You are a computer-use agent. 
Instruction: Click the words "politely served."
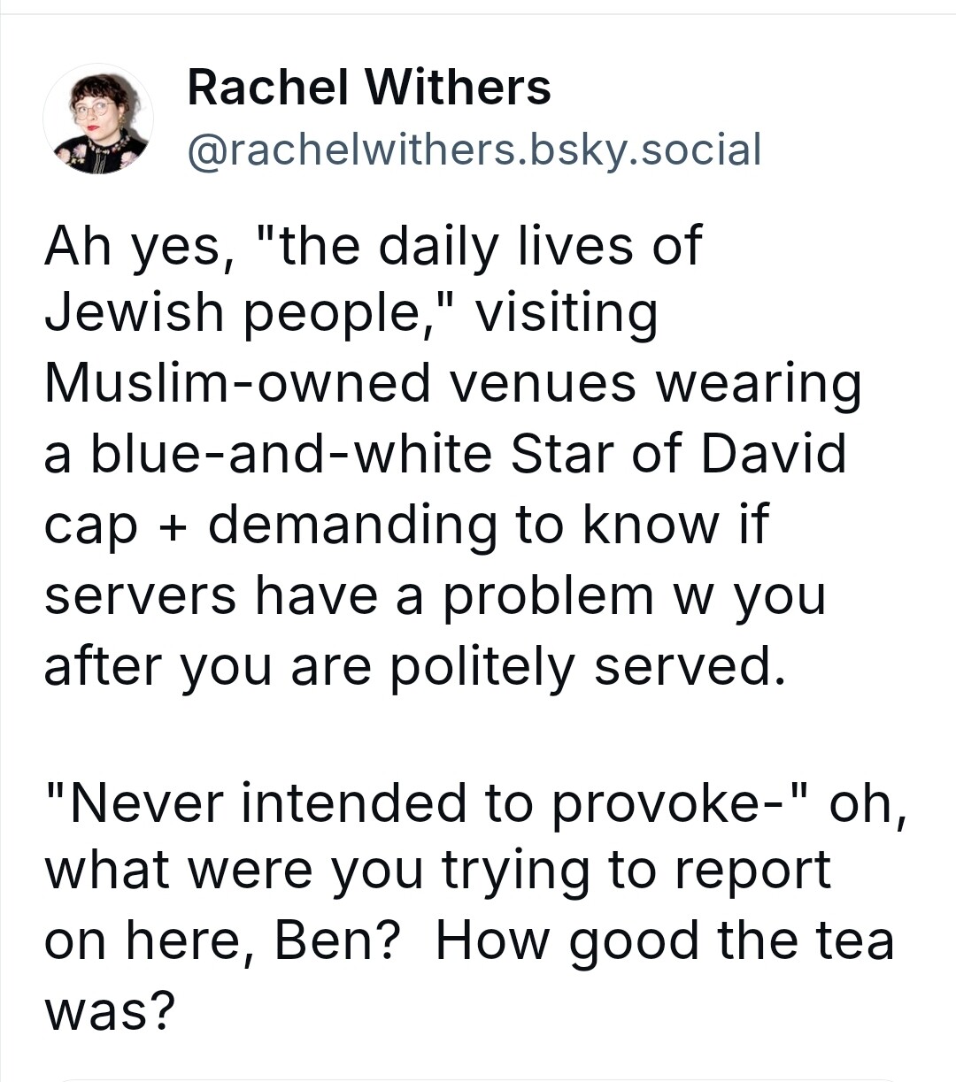click(x=588, y=666)
